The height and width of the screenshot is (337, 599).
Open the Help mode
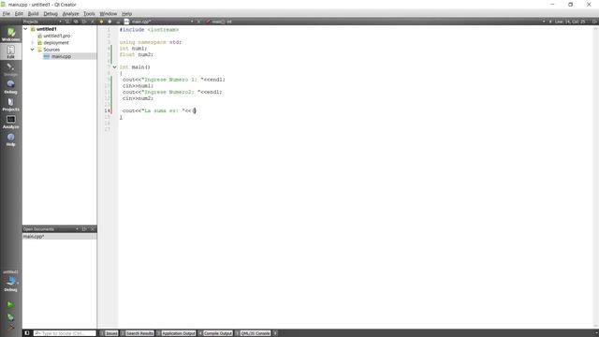[10, 139]
